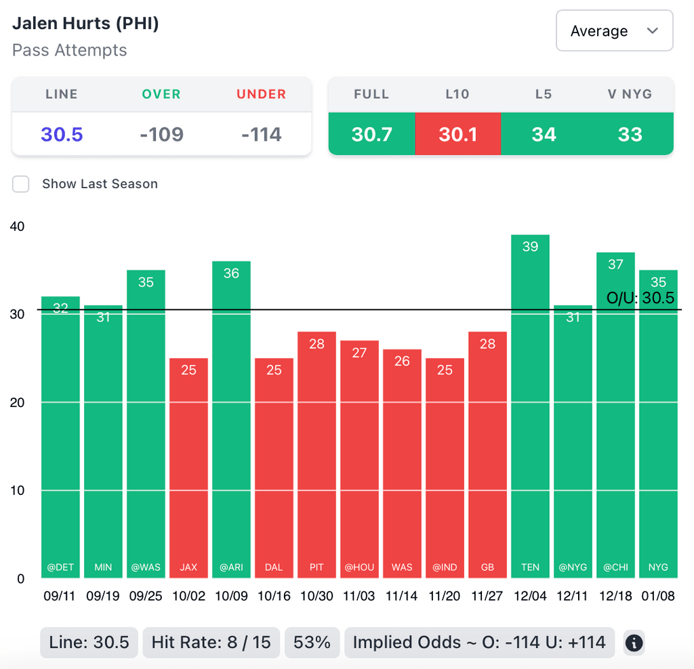Select the 11/27 GB red bar
The image size is (694, 669).
(487, 455)
